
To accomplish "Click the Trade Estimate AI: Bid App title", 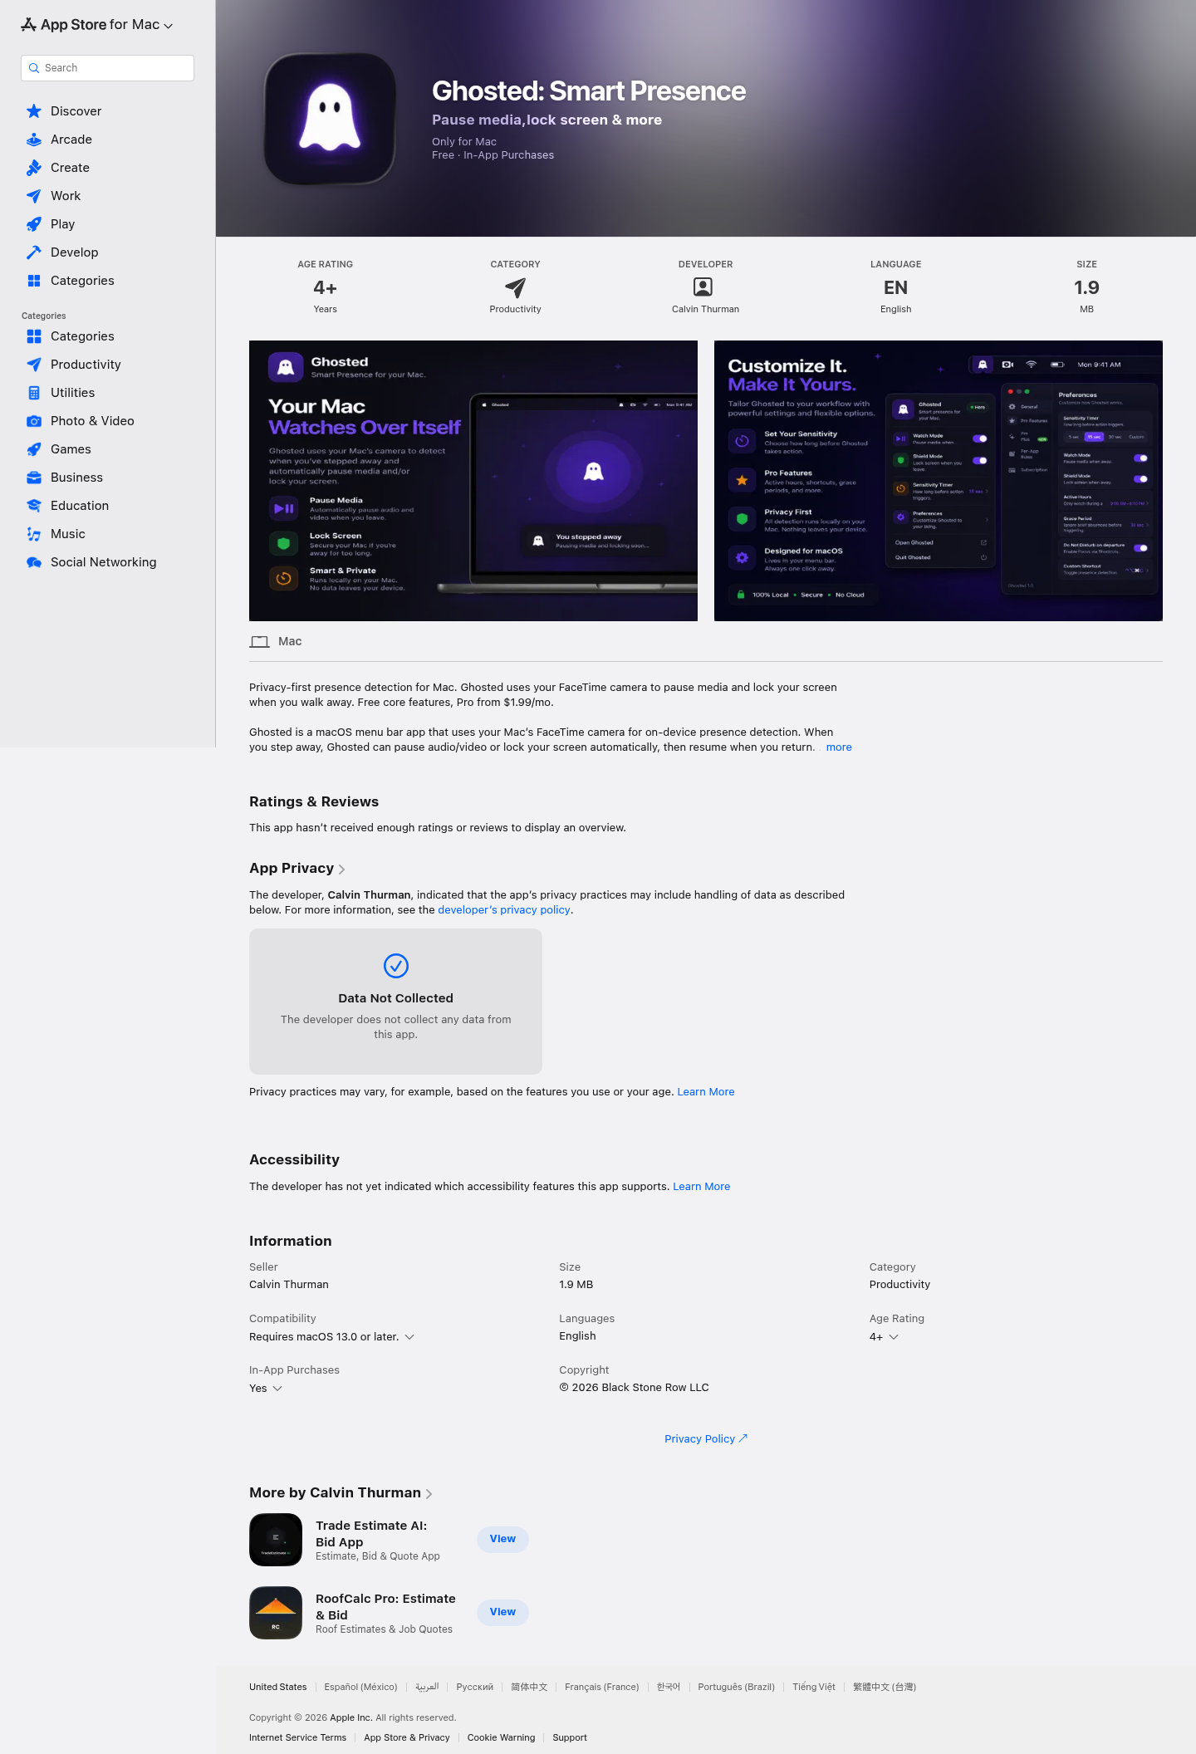I will pyautogui.click(x=371, y=1534).
